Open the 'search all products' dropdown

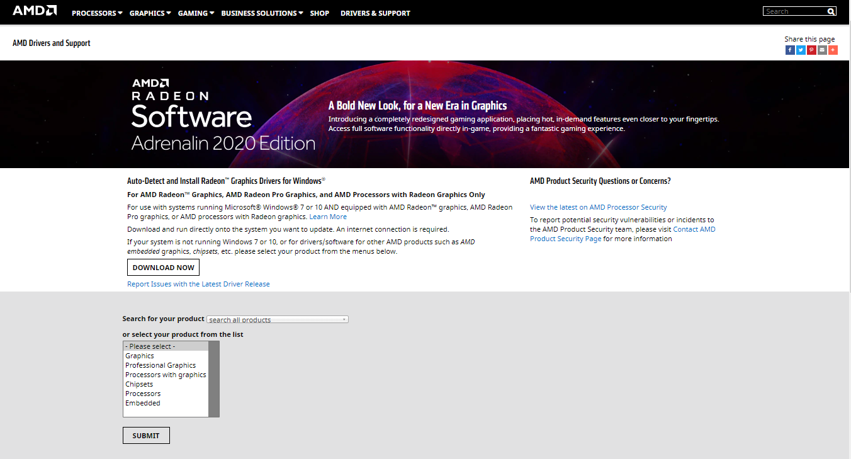pyautogui.click(x=278, y=319)
